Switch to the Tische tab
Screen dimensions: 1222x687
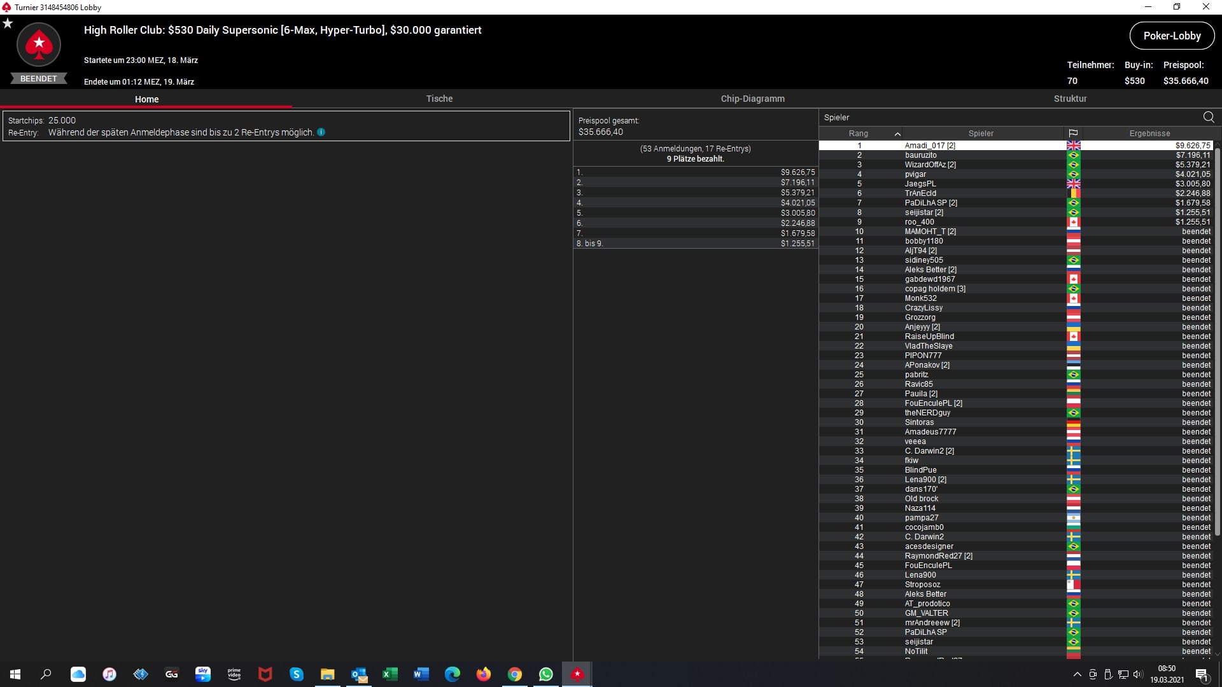coord(439,99)
